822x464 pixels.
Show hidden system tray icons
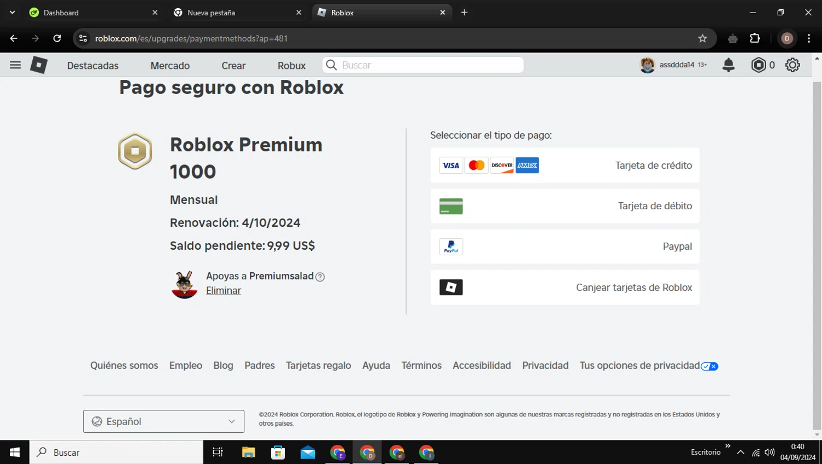click(x=740, y=452)
